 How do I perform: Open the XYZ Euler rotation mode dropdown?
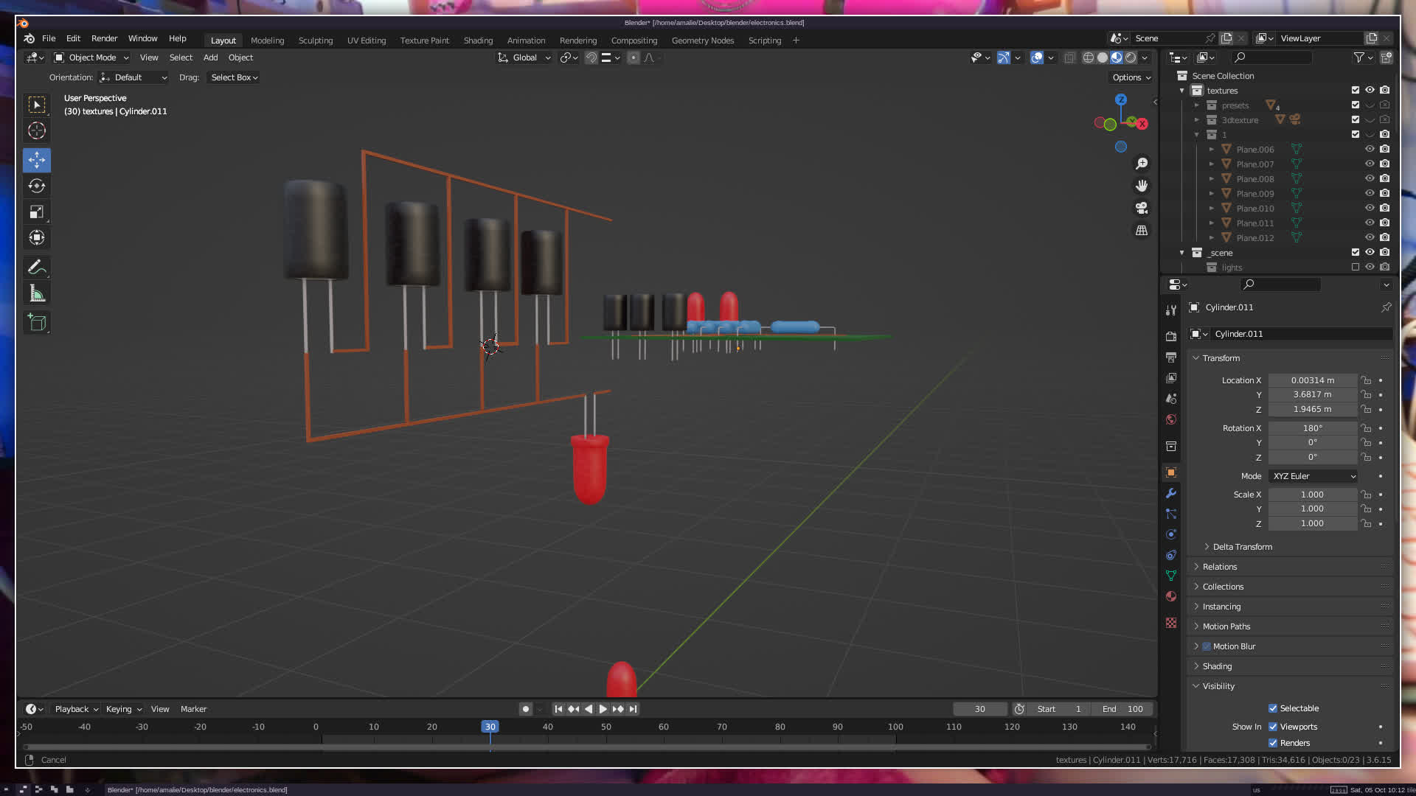coord(1313,476)
